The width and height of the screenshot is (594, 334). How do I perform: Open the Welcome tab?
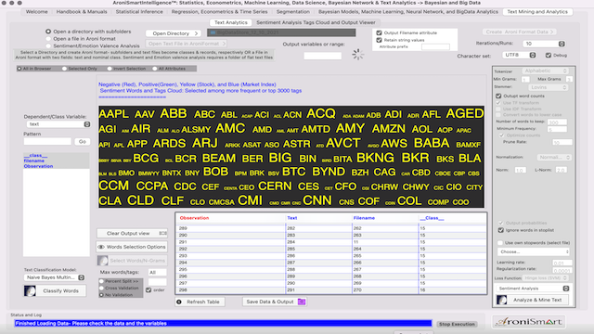[37, 12]
